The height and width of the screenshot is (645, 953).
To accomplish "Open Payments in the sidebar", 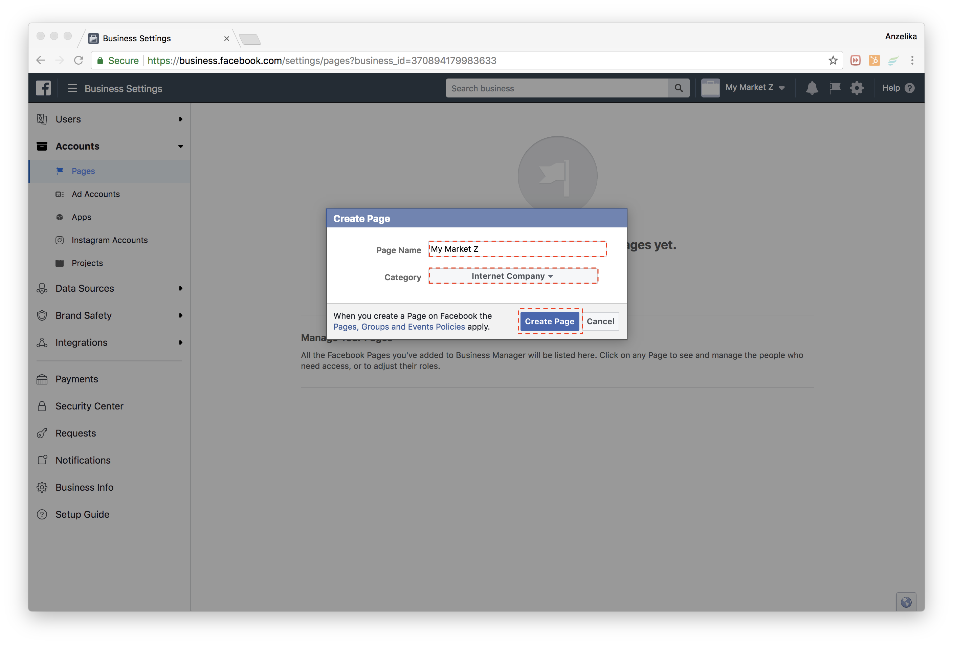I will pos(110,379).
